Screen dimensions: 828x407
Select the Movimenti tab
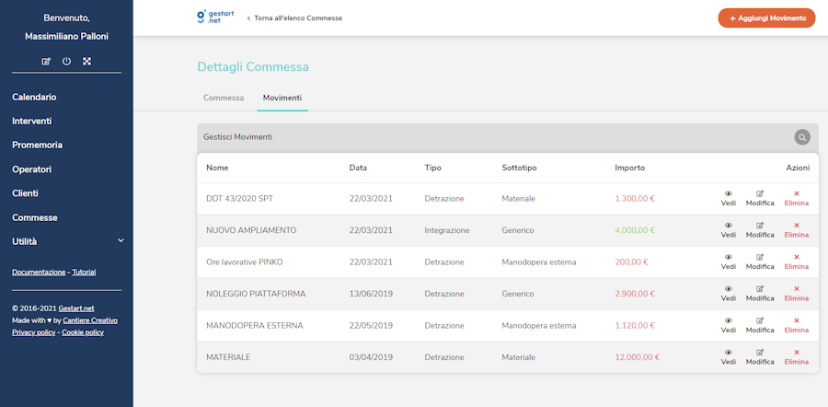pyautogui.click(x=282, y=98)
